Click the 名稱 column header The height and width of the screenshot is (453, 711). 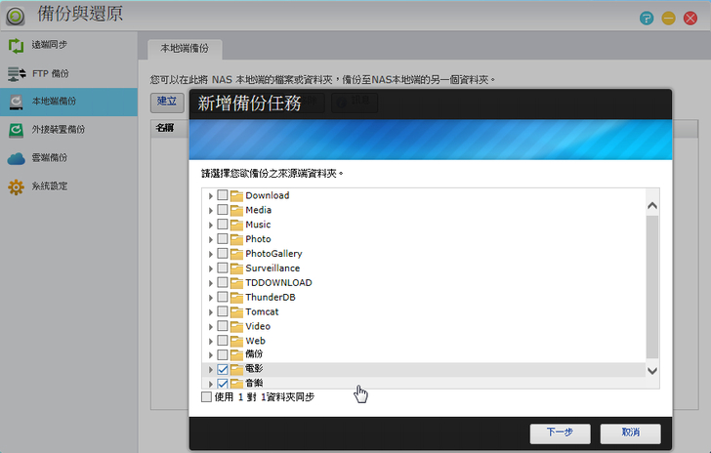(x=165, y=128)
